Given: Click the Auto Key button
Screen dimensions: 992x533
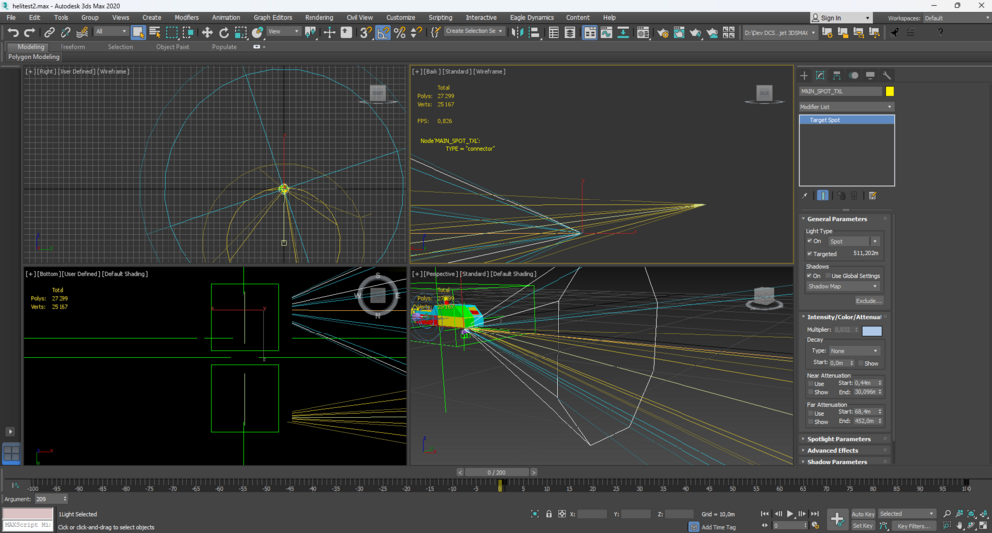Looking at the screenshot, I should click(x=862, y=514).
